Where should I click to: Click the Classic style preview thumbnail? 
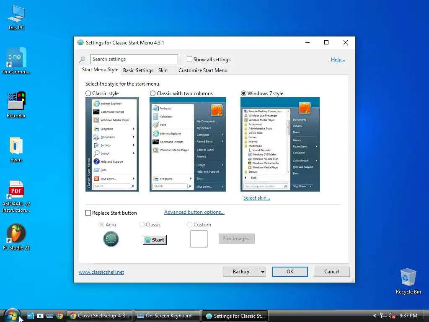(x=112, y=144)
